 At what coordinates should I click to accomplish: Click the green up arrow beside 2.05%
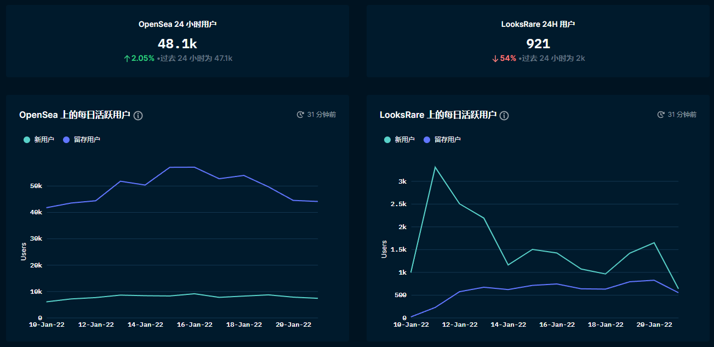(x=127, y=59)
